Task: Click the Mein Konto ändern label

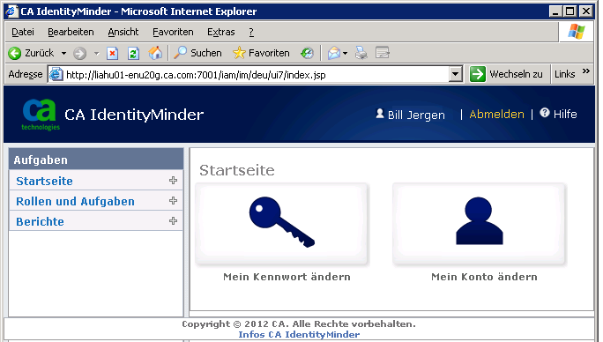Action: click(484, 277)
